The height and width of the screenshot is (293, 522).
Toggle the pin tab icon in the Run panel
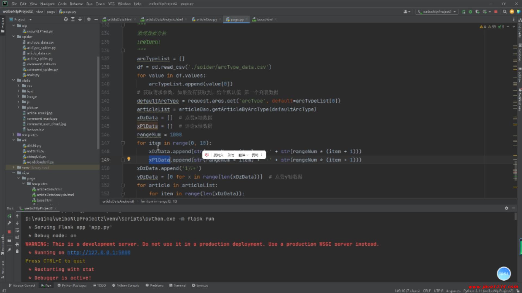tap(9, 250)
